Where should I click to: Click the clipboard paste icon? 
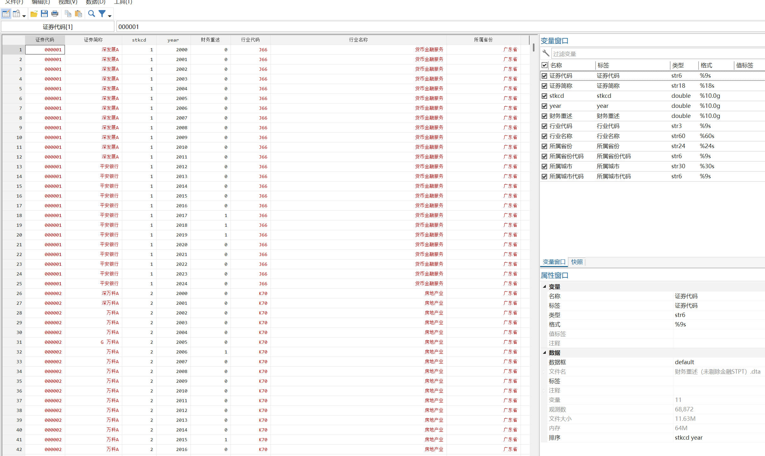[x=78, y=14]
